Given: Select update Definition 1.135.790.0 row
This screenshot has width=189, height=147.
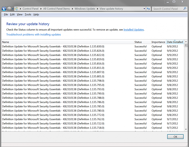Looking at the screenshot, I should [x=92, y=94].
